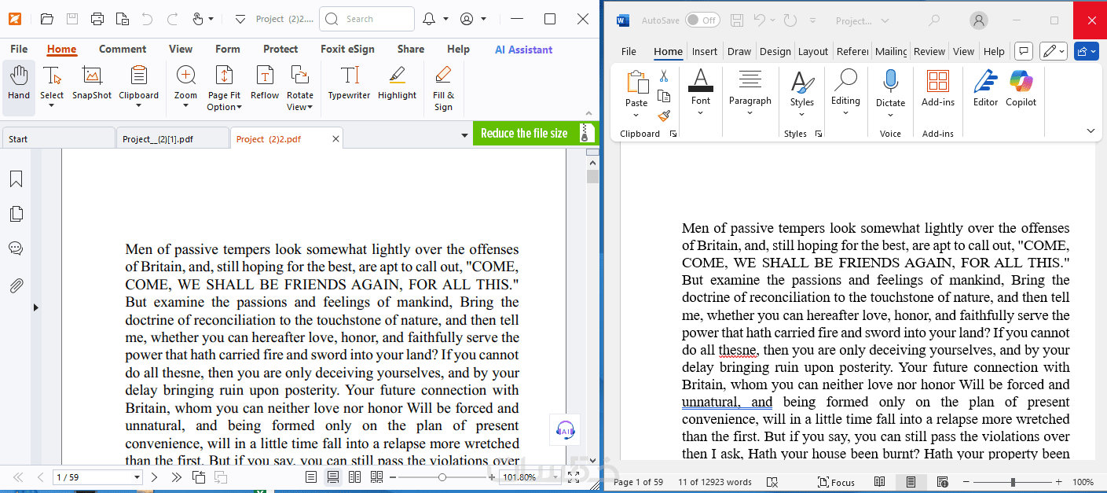1107x493 pixels.
Task: Open AI Assistant in the Foxit menu bar
Action: coord(523,50)
